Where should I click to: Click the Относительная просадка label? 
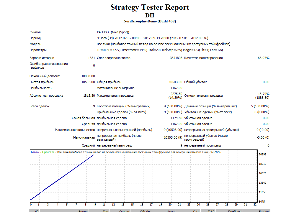[x=203, y=96]
